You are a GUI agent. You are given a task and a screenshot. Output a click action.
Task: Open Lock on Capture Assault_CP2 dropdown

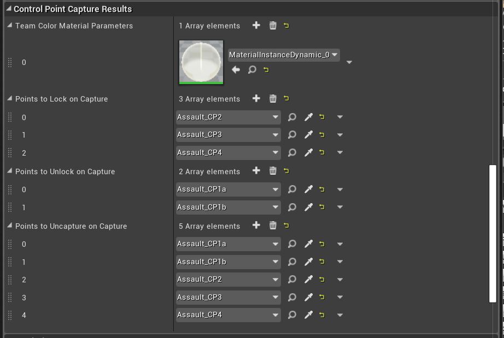pyautogui.click(x=228, y=117)
